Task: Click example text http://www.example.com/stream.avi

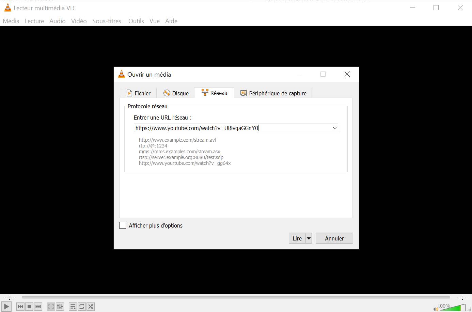Action: 177,140
